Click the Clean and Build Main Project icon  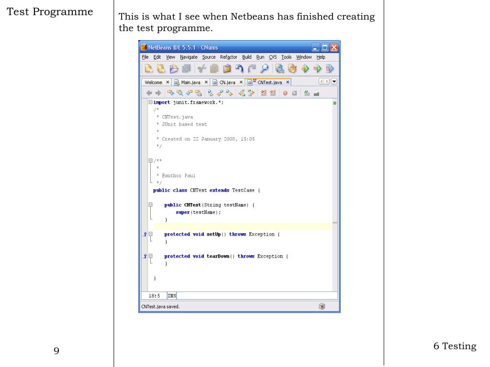click(292, 68)
